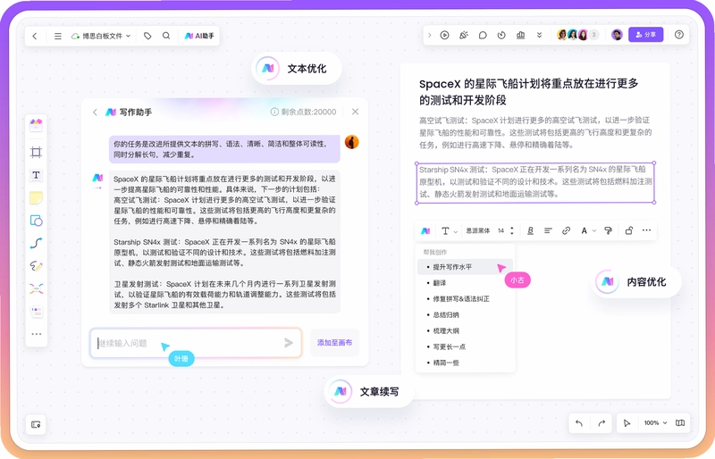Open the card/table tool in left sidebar

click(x=36, y=312)
